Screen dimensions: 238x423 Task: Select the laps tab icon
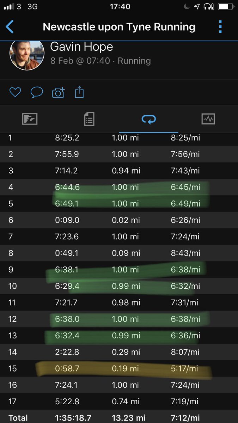point(148,119)
